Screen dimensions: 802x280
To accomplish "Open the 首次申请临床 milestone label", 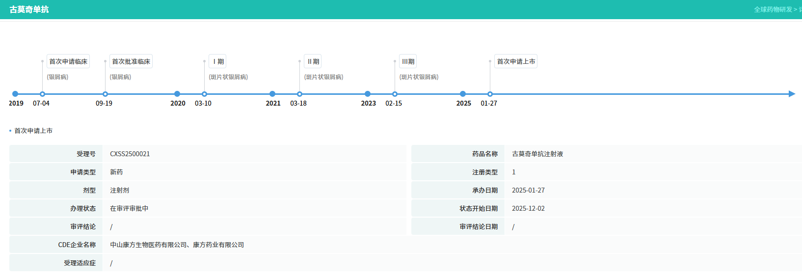I will (x=68, y=61).
